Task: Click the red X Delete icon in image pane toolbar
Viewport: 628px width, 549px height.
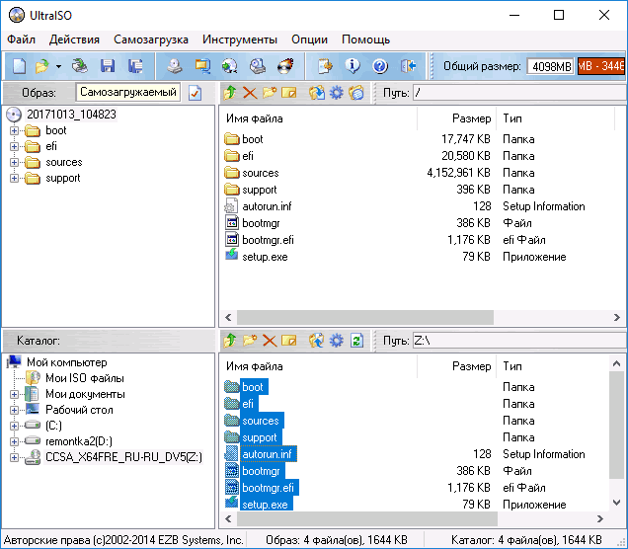Action: pyautogui.click(x=250, y=93)
